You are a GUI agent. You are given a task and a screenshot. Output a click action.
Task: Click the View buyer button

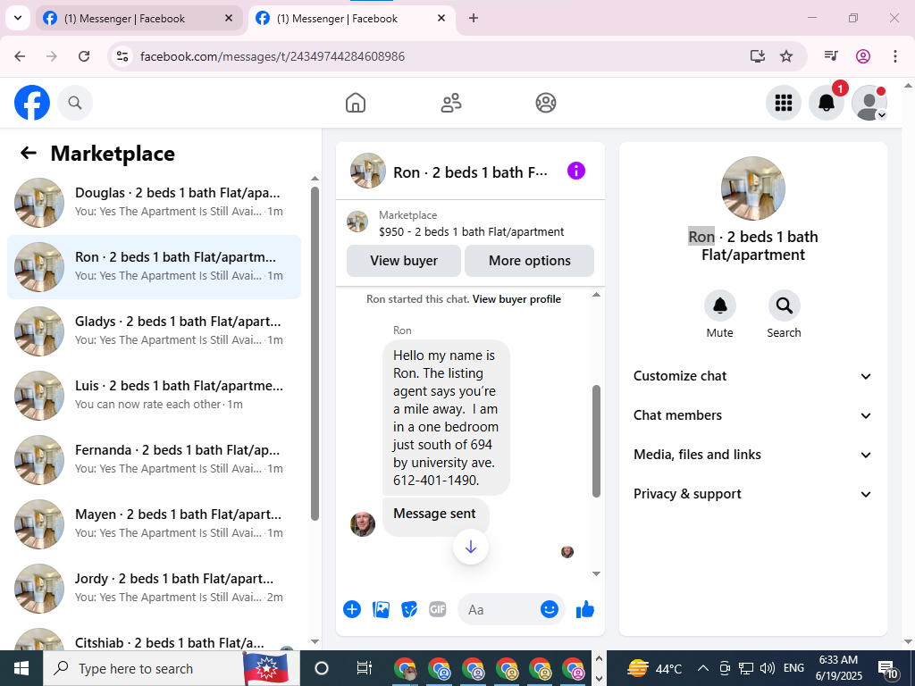404,261
